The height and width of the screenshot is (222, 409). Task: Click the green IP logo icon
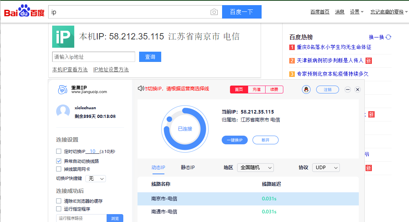click(63, 37)
